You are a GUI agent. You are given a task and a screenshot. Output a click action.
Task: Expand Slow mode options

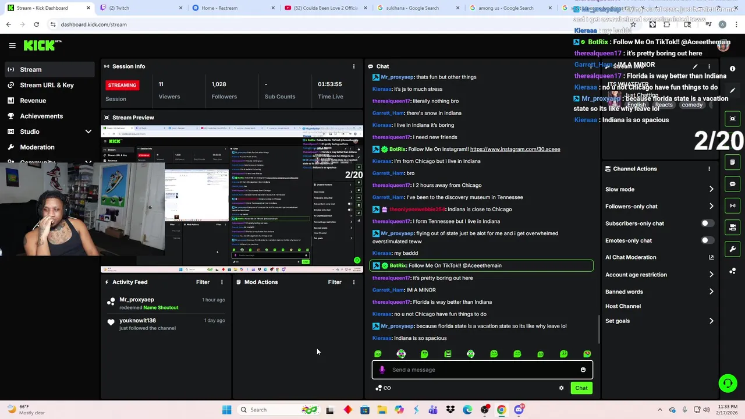(711, 189)
